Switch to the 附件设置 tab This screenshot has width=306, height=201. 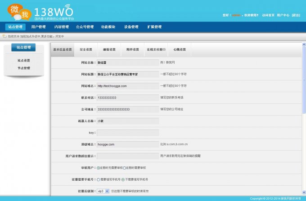click(133, 49)
